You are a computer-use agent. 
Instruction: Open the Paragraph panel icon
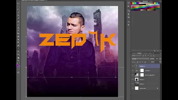pos(128,25)
